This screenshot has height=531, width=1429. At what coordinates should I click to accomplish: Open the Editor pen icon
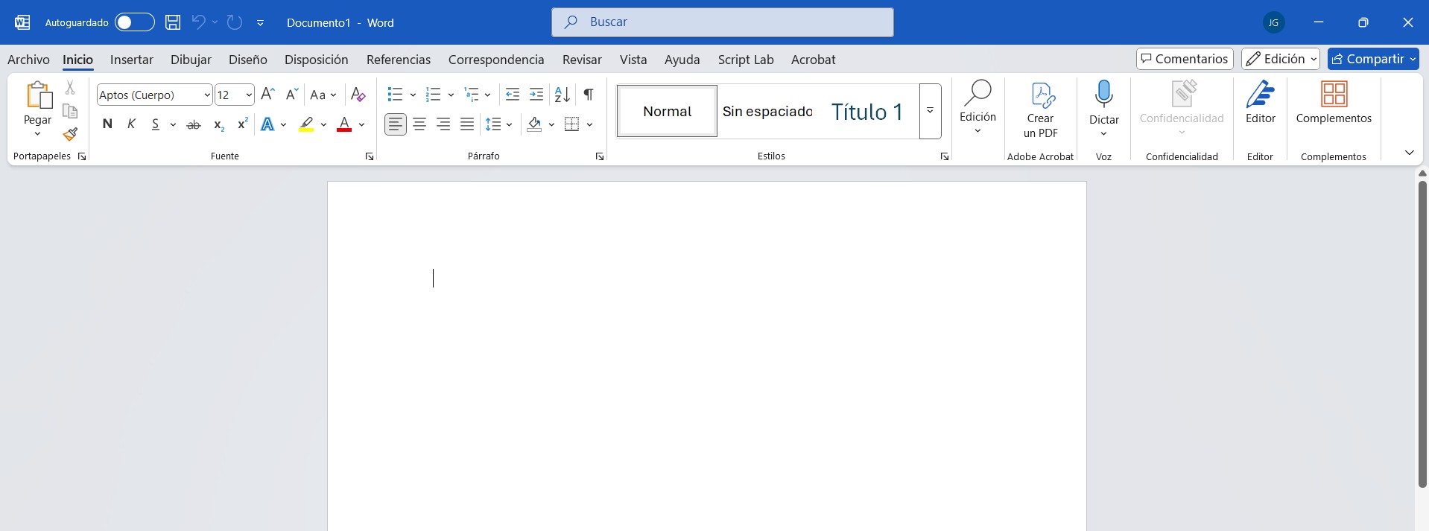[1260, 95]
